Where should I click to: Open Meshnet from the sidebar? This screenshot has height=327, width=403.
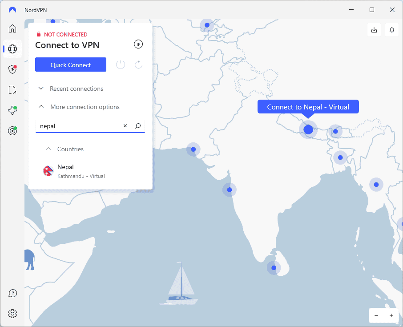12,110
